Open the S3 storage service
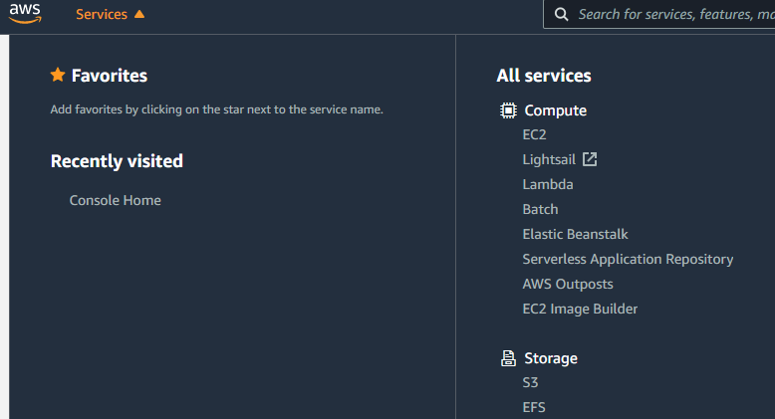 click(530, 382)
